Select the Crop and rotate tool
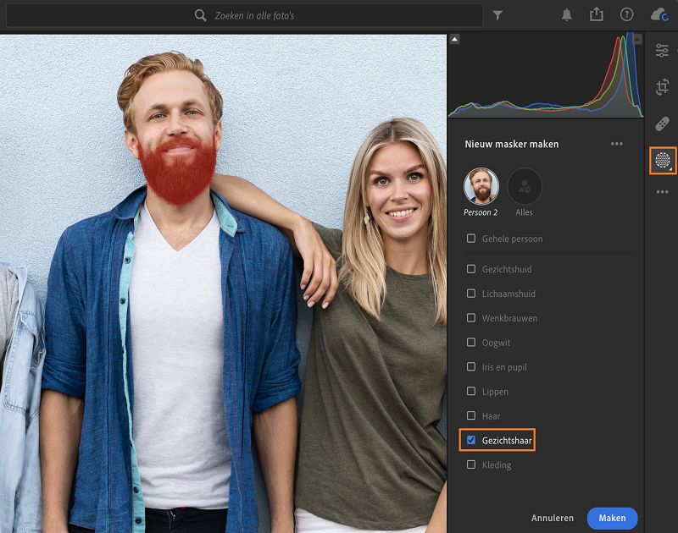 pos(662,87)
